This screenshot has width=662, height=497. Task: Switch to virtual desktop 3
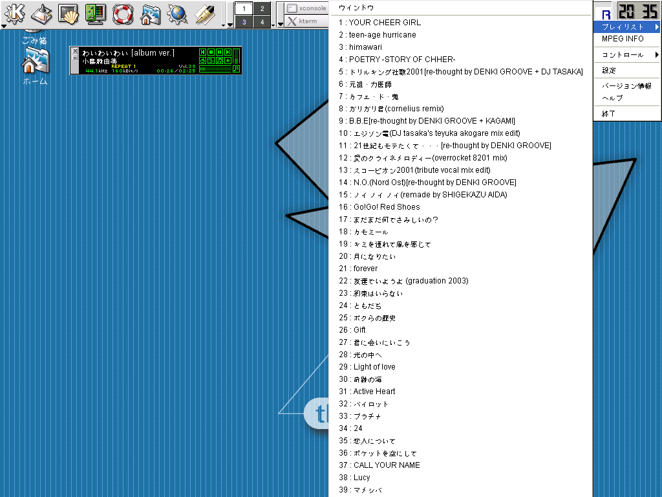244,22
